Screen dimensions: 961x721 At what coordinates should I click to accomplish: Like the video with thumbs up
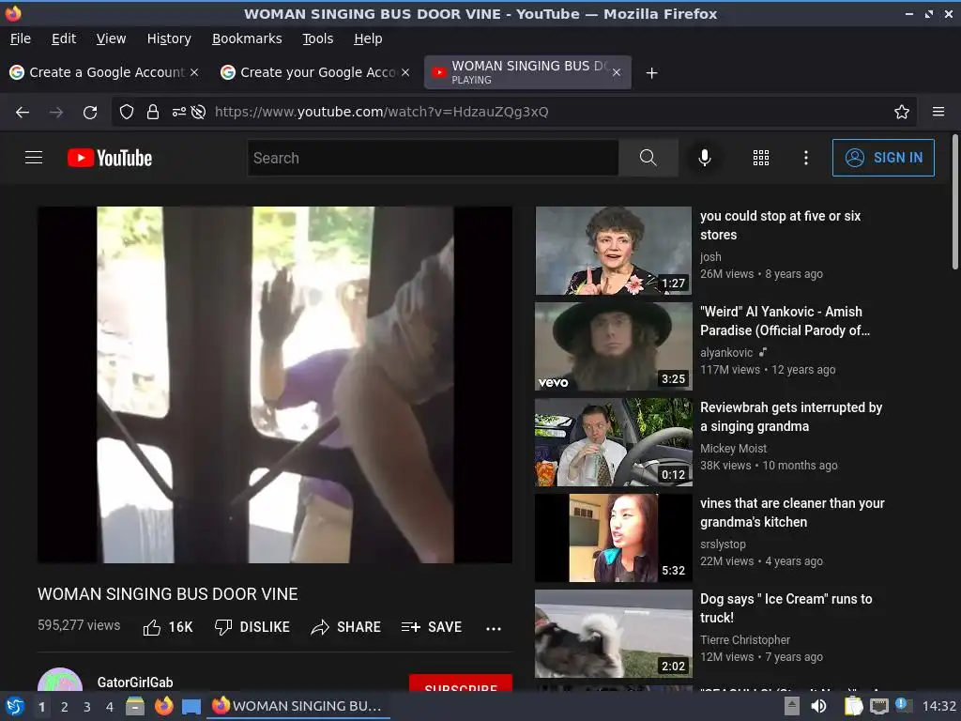point(168,626)
